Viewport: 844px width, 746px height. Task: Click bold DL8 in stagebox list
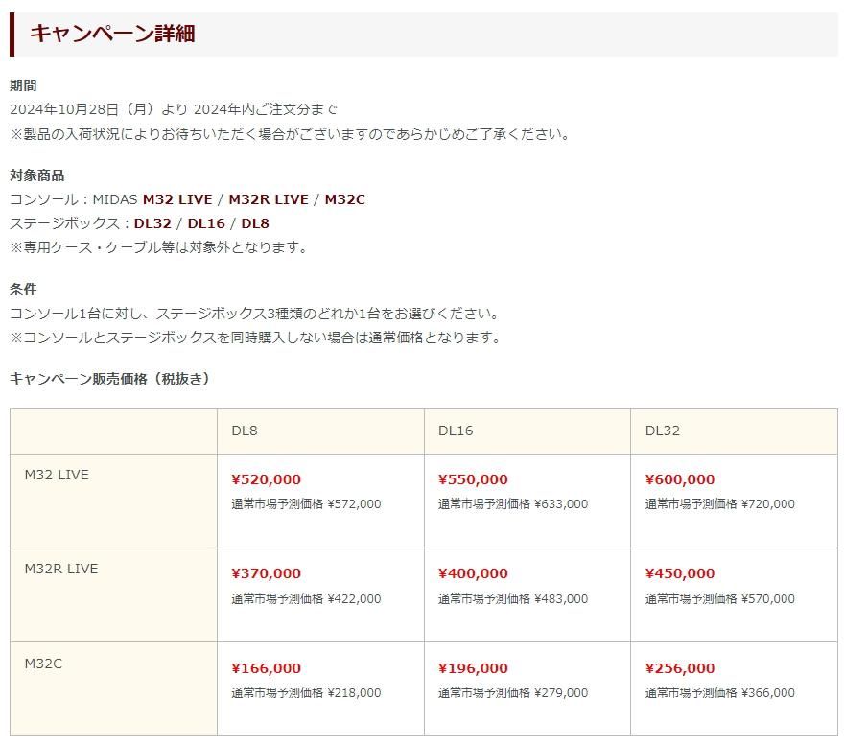(255, 223)
